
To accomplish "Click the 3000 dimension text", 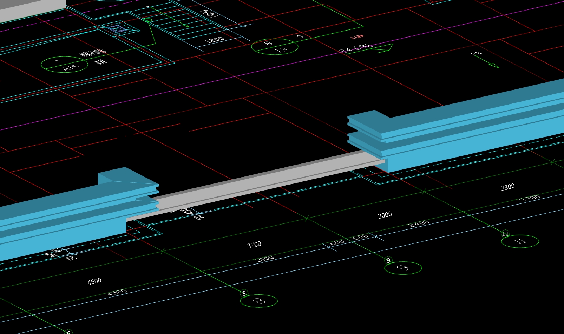I will pyautogui.click(x=385, y=215).
